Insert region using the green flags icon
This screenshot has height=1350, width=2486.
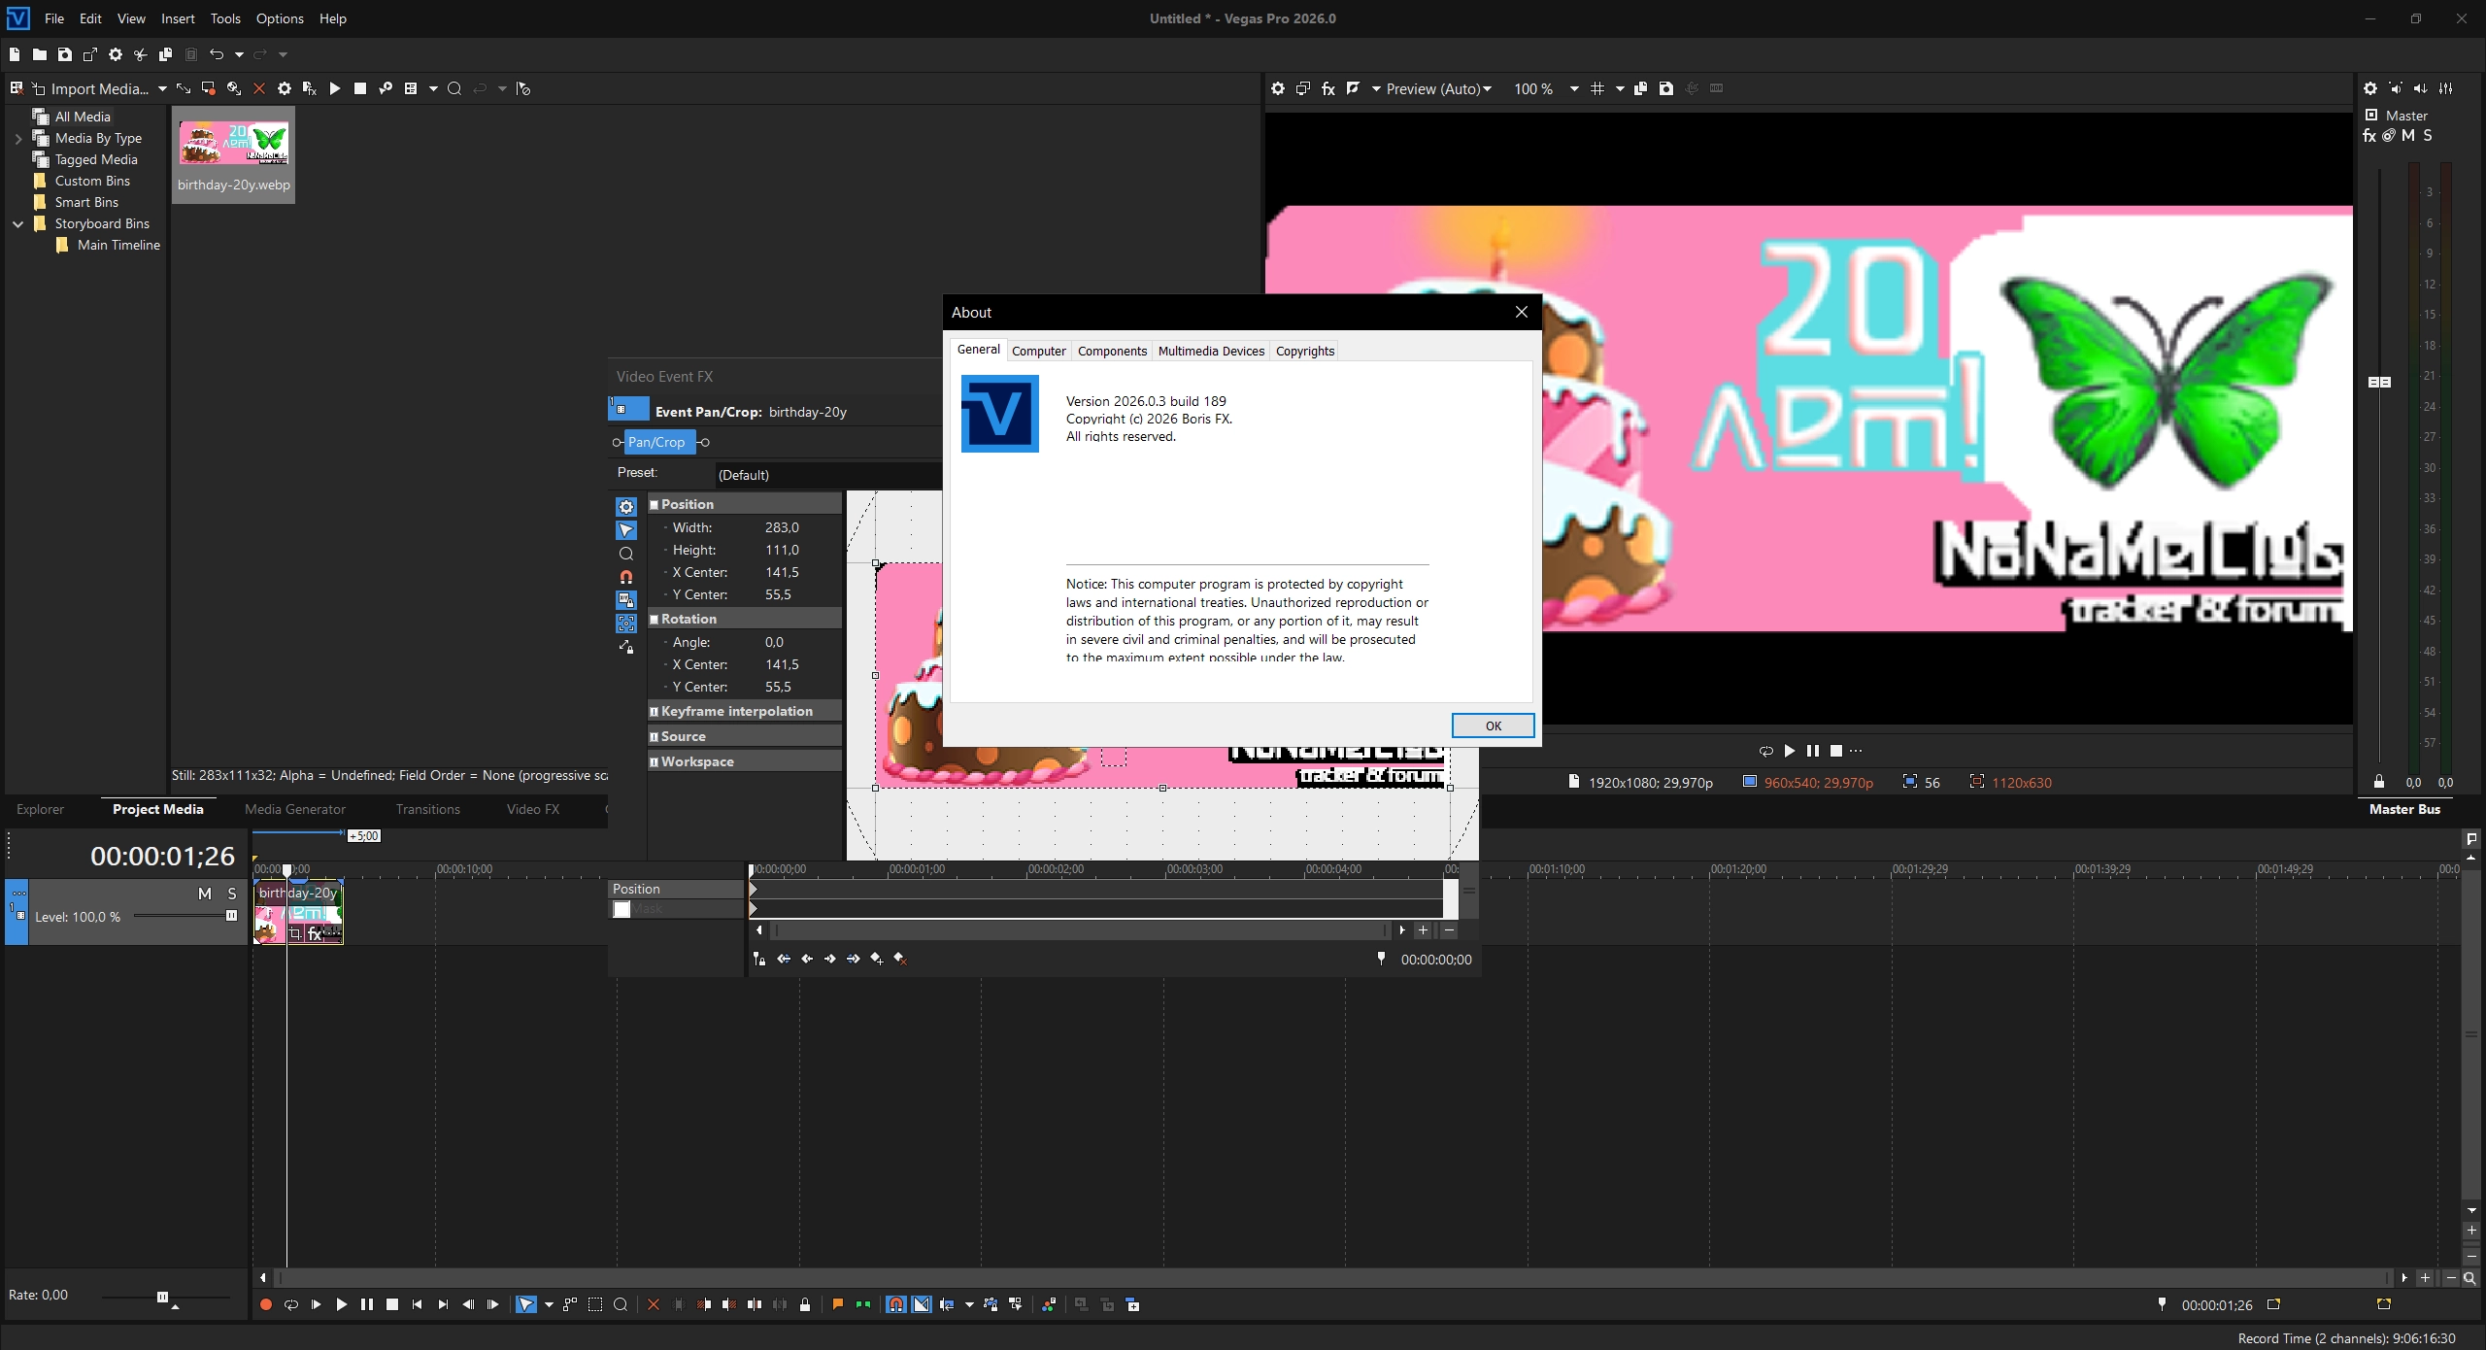coord(863,1304)
